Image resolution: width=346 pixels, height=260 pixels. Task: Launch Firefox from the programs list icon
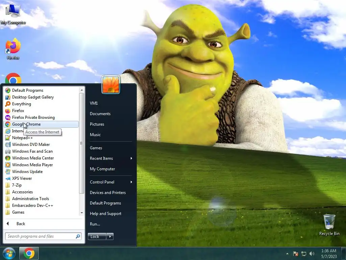(x=8, y=111)
